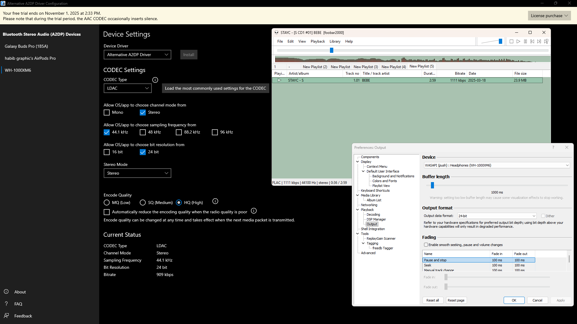Switch to New Playlist (3) tab
This screenshot has width=577, height=324.
pyautogui.click(x=366, y=67)
